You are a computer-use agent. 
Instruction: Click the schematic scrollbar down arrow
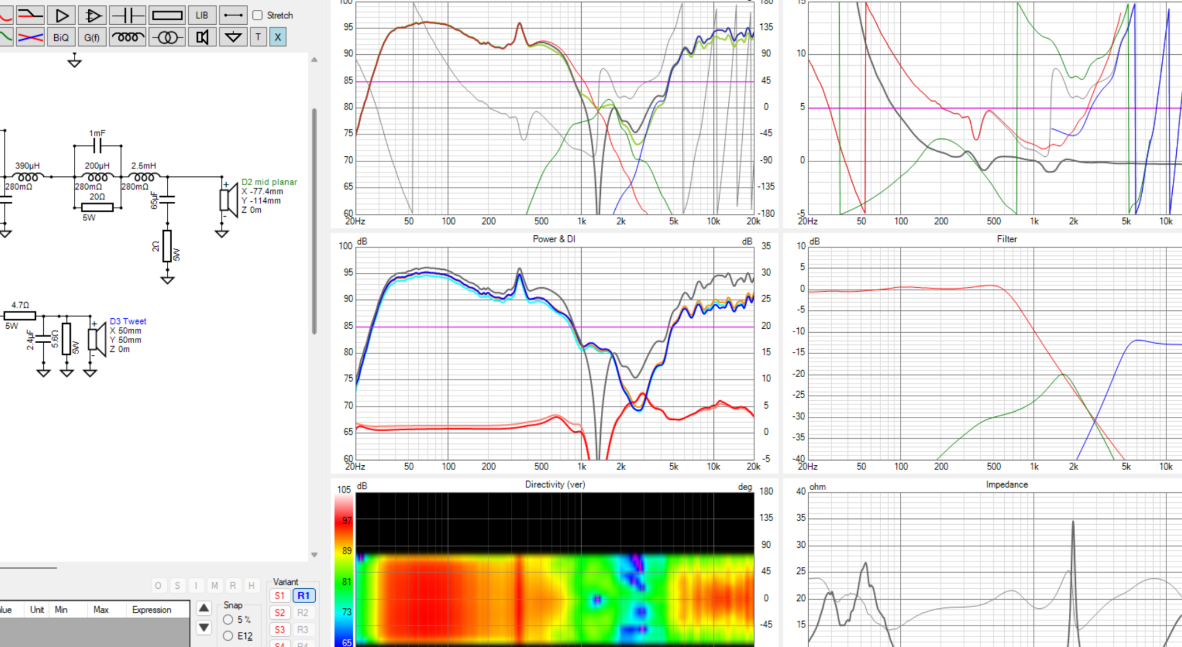coord(315,555)
